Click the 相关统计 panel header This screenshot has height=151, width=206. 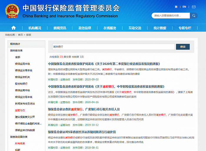[x=26, y=44]
